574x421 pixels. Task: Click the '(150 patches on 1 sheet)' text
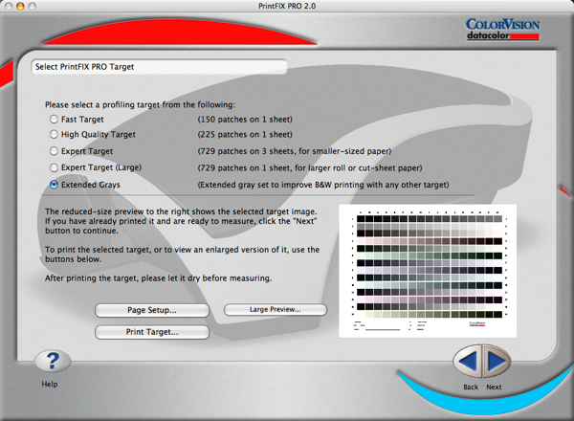pos(245,120)
